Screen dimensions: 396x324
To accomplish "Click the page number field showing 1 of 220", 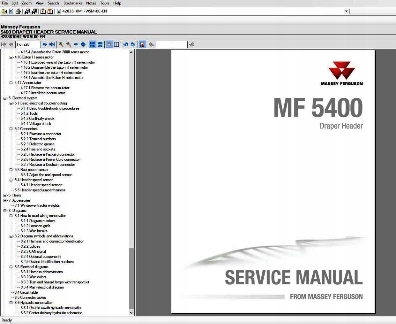I will pyautogui.click(x=28, y=44).
